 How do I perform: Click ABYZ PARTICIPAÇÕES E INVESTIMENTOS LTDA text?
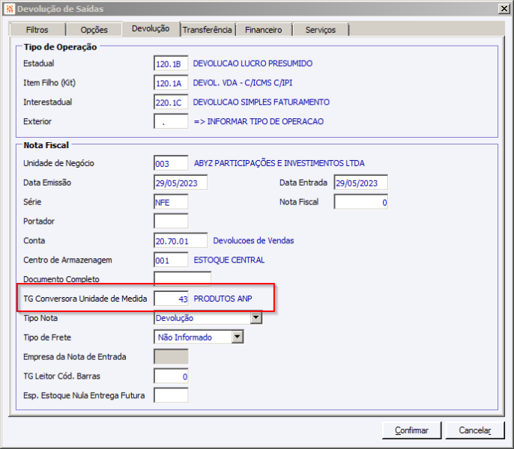click(x=279, y=163)
